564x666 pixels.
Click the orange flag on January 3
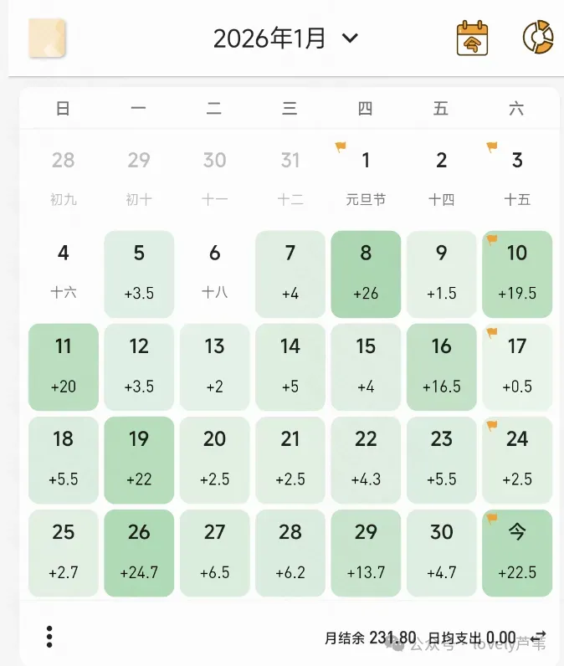tap(492, 148)
